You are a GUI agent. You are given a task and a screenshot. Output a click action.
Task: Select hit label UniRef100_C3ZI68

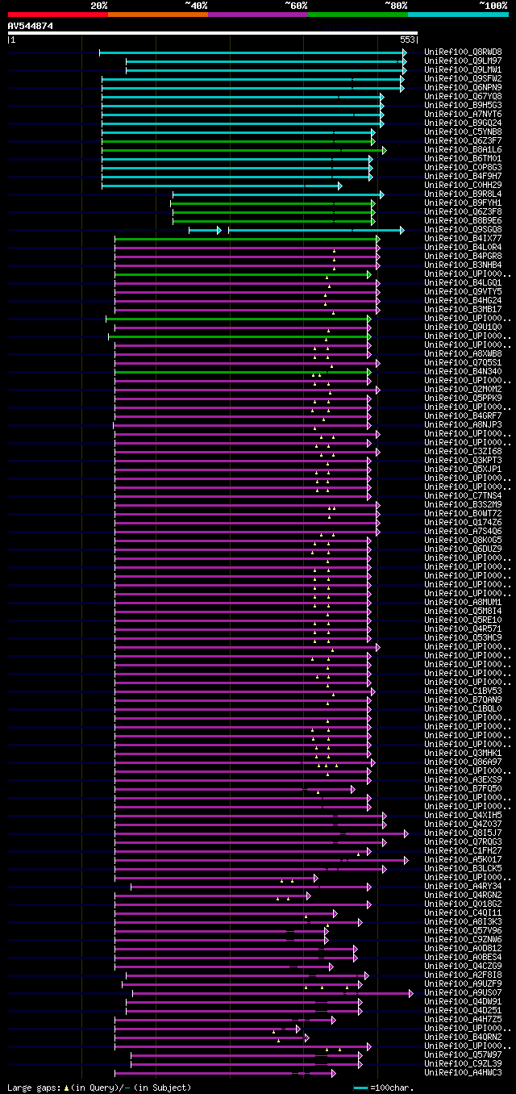pyautogui.click(x=463, y=451)
